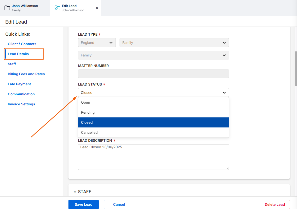Select Cancelled in the status list
The image size is (297, 209).
[154, 132]
